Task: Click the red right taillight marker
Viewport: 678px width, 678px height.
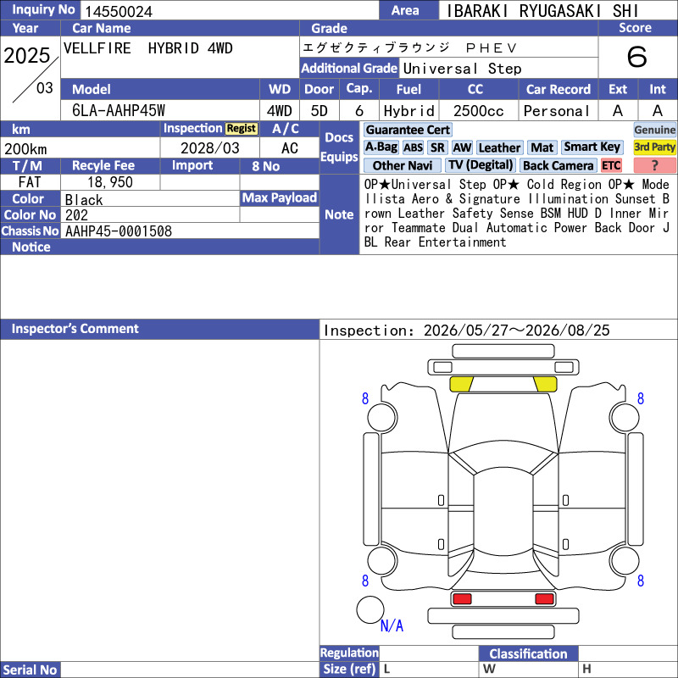Action: click(x=544, y=599)
